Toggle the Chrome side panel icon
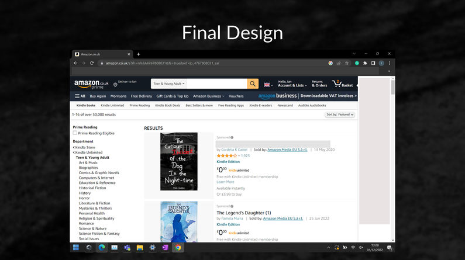Viewport: 465px width, 260px height. (373, 63)
